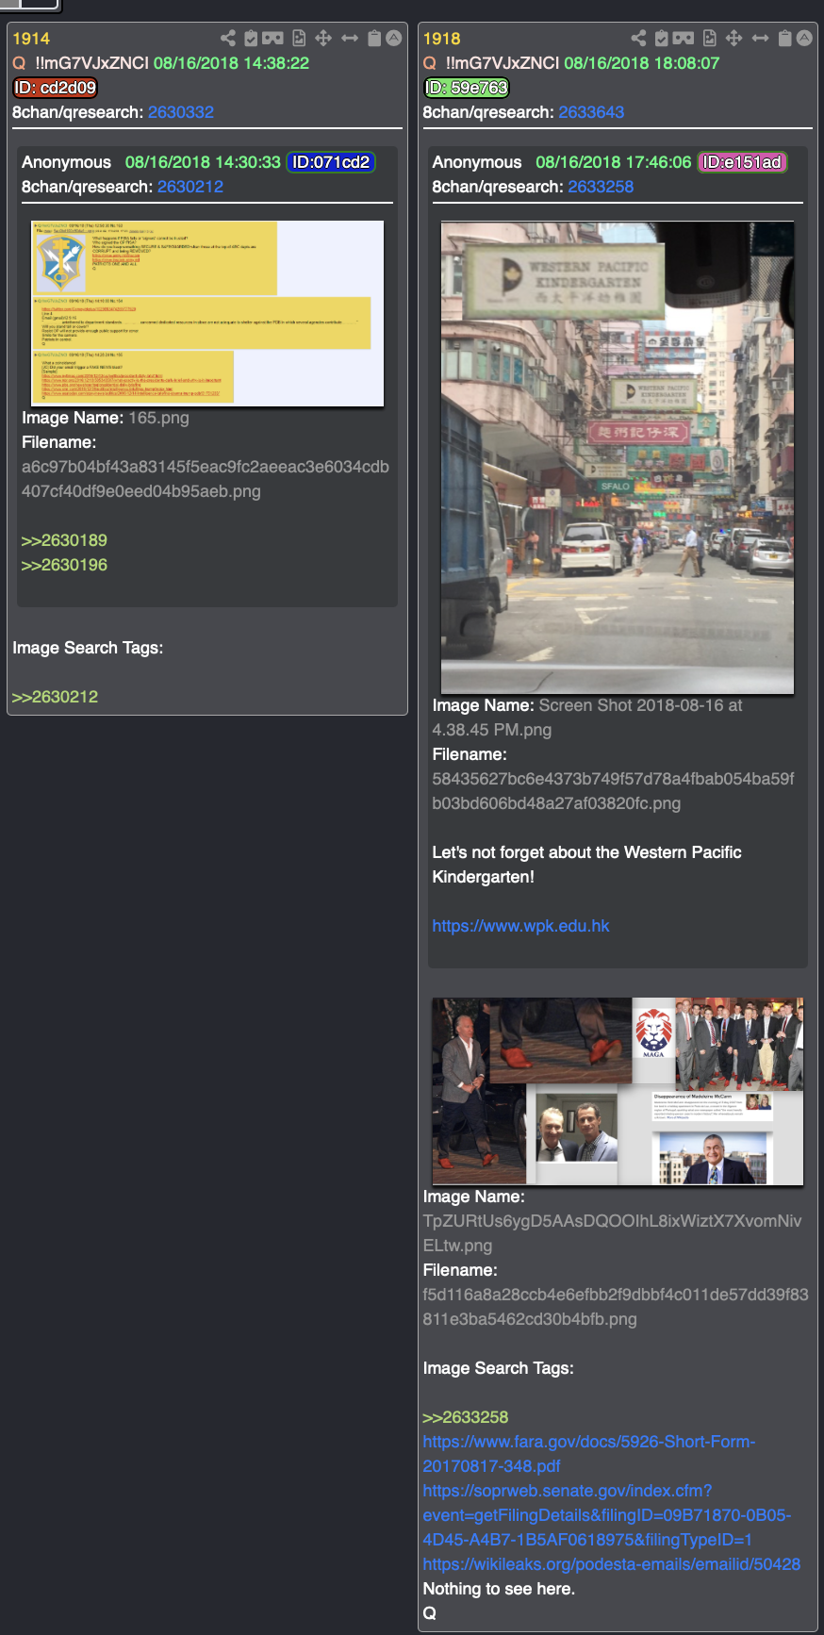Follow the >>2630212 reply reference
Screen dimensions: 824x1635
coord(55,697)
